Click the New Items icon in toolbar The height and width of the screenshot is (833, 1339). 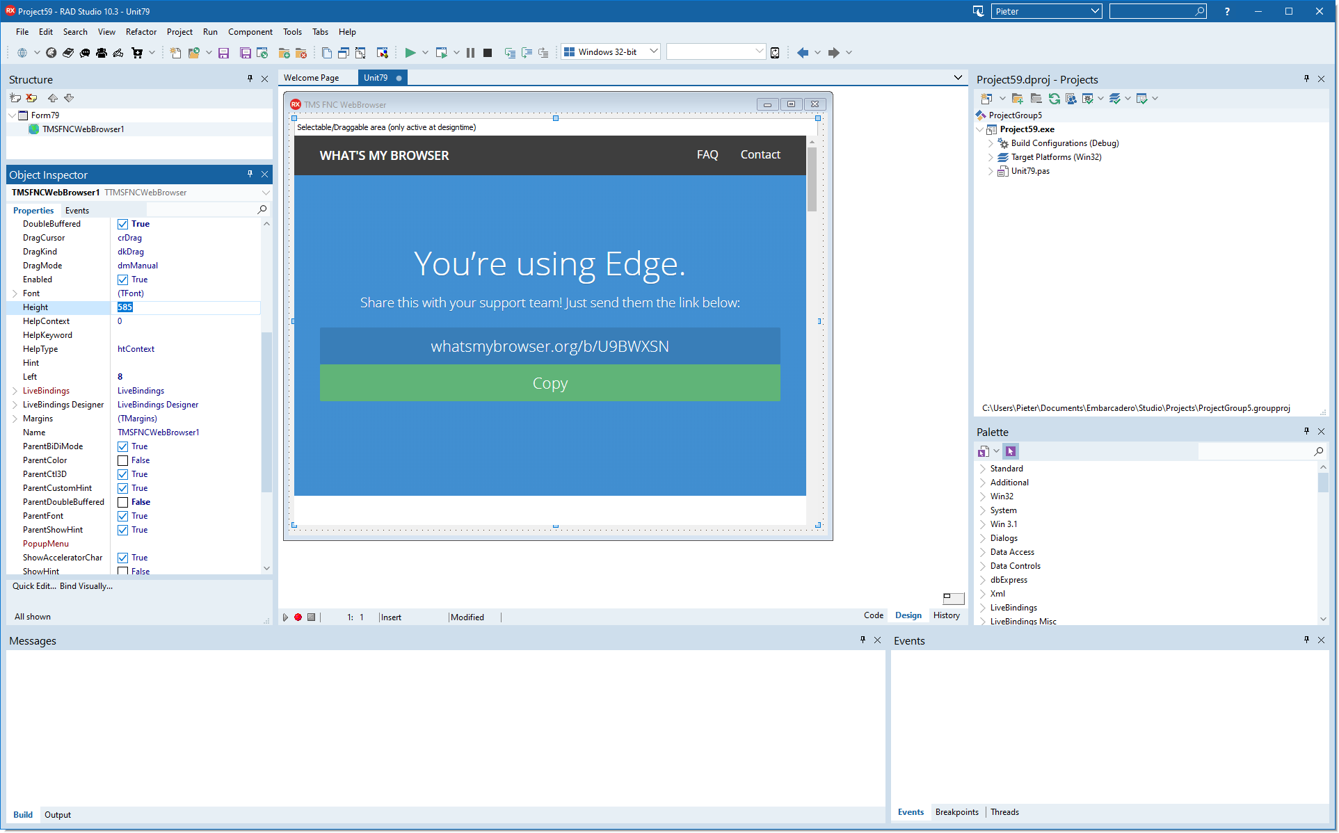click(175, 52)
